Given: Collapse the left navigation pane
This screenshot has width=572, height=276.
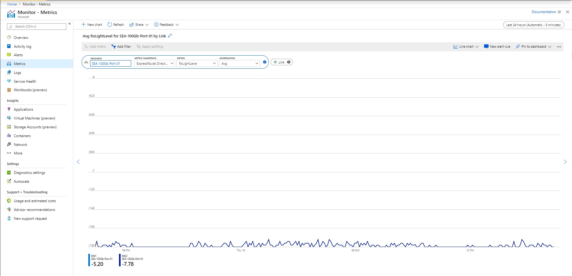Looking at the screenshot, I should [x=70, y=24].
